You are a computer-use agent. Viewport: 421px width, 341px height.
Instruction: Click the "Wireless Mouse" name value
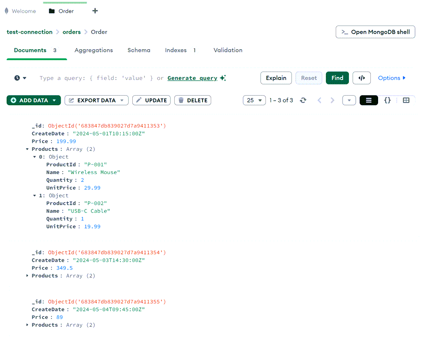pos(94,172)
